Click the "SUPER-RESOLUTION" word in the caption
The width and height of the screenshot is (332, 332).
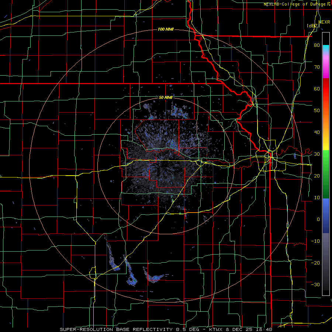(86, 329)
